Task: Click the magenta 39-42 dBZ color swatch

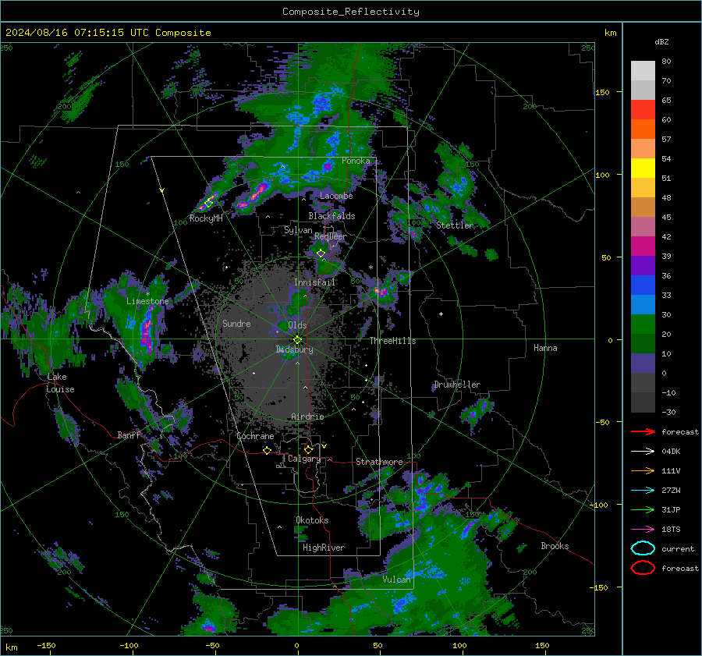Action: pyautogui.click(x=643, y=246)
